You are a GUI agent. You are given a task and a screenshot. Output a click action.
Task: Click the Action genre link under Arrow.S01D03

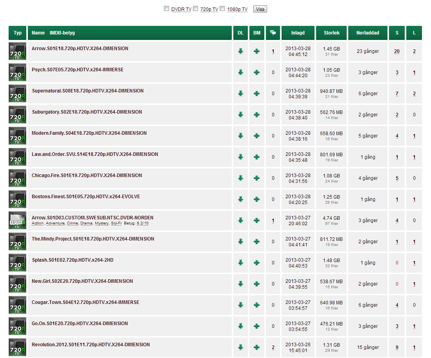pos(38,224)
